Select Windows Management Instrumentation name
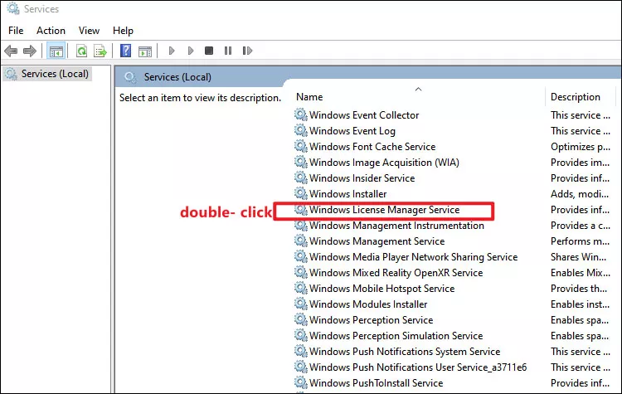Image resolution: width=622 pixels, height=394 pixels. click(x=396, y=226)
